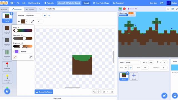Click the clones counter
This screenshot has height=100, width=178.
point(132,9)
